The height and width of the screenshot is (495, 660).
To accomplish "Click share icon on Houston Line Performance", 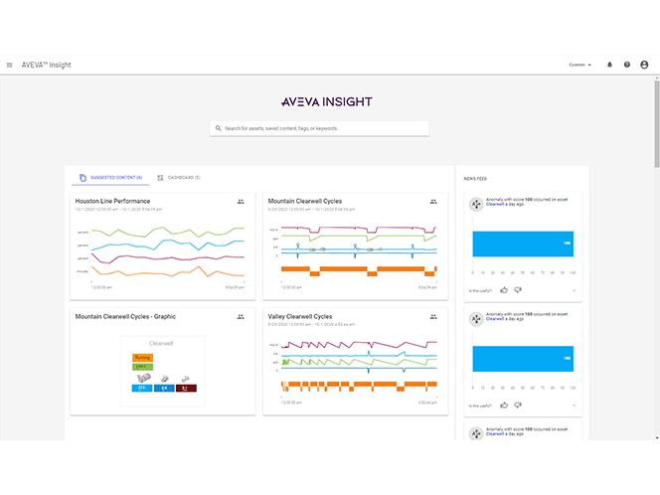I will 241,201.
